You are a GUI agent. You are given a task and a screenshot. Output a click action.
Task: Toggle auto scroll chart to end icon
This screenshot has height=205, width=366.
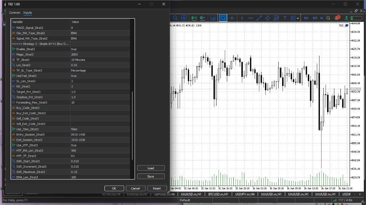[x=194, y=18]
